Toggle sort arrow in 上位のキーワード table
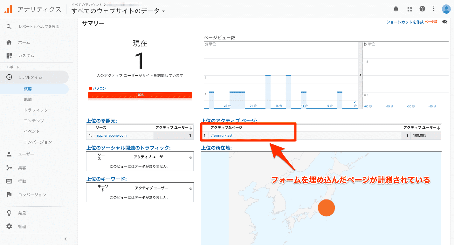 [x=190, y=188]
